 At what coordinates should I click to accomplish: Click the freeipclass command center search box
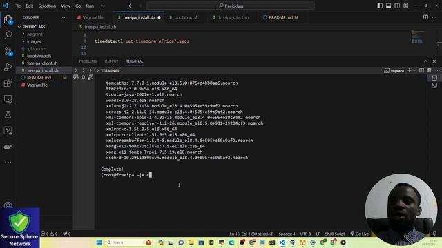231,6
